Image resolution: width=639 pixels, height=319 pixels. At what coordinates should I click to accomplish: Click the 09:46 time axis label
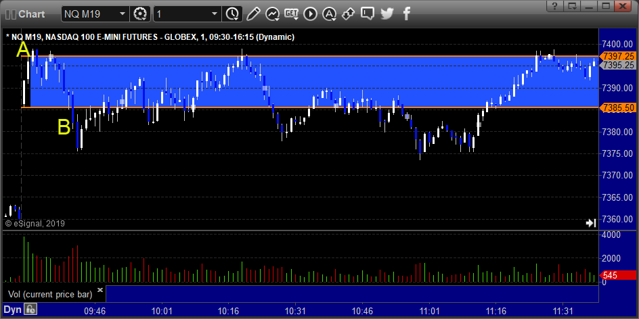coord(95,311)
